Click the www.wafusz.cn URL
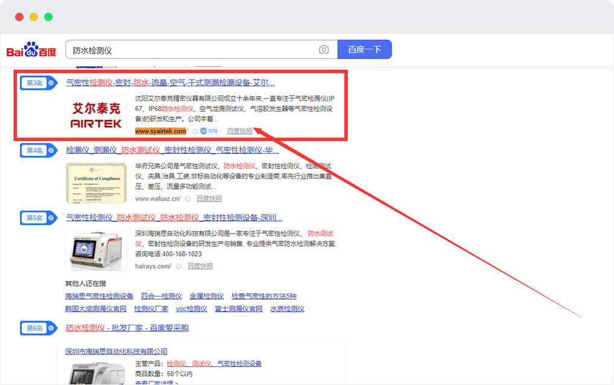Viewport: 614px width, 385px height. click(x=157, y=199)
